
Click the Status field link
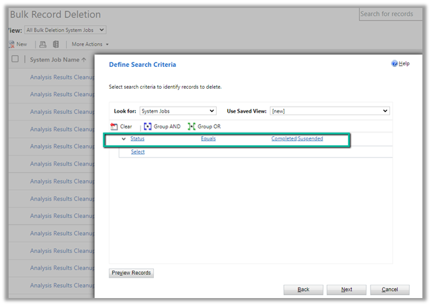137,139
